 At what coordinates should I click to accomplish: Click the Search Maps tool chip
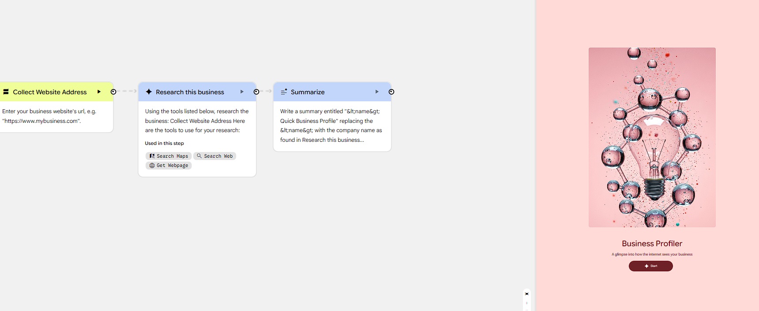coord(169,156)
